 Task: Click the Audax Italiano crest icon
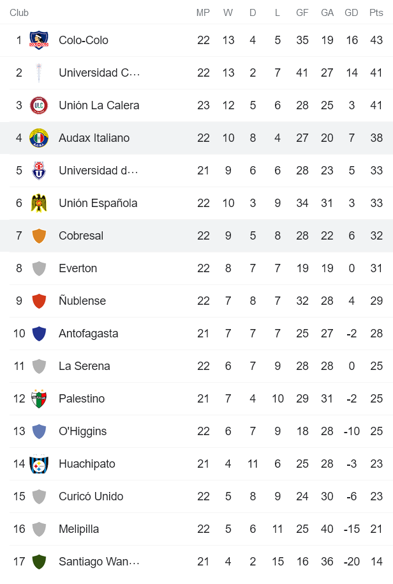click(39, 138)
